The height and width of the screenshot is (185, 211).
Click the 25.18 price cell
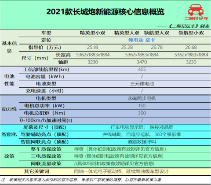pos(92,48)
